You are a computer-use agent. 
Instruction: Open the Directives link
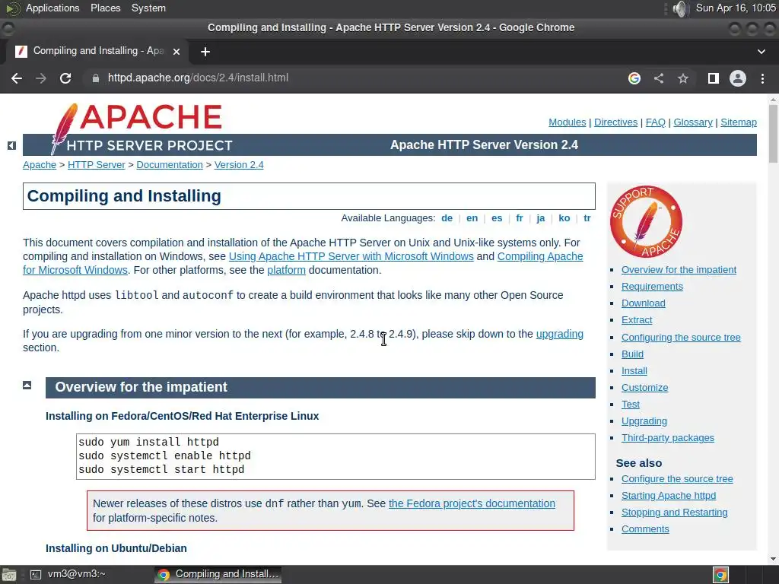point(615,122)
